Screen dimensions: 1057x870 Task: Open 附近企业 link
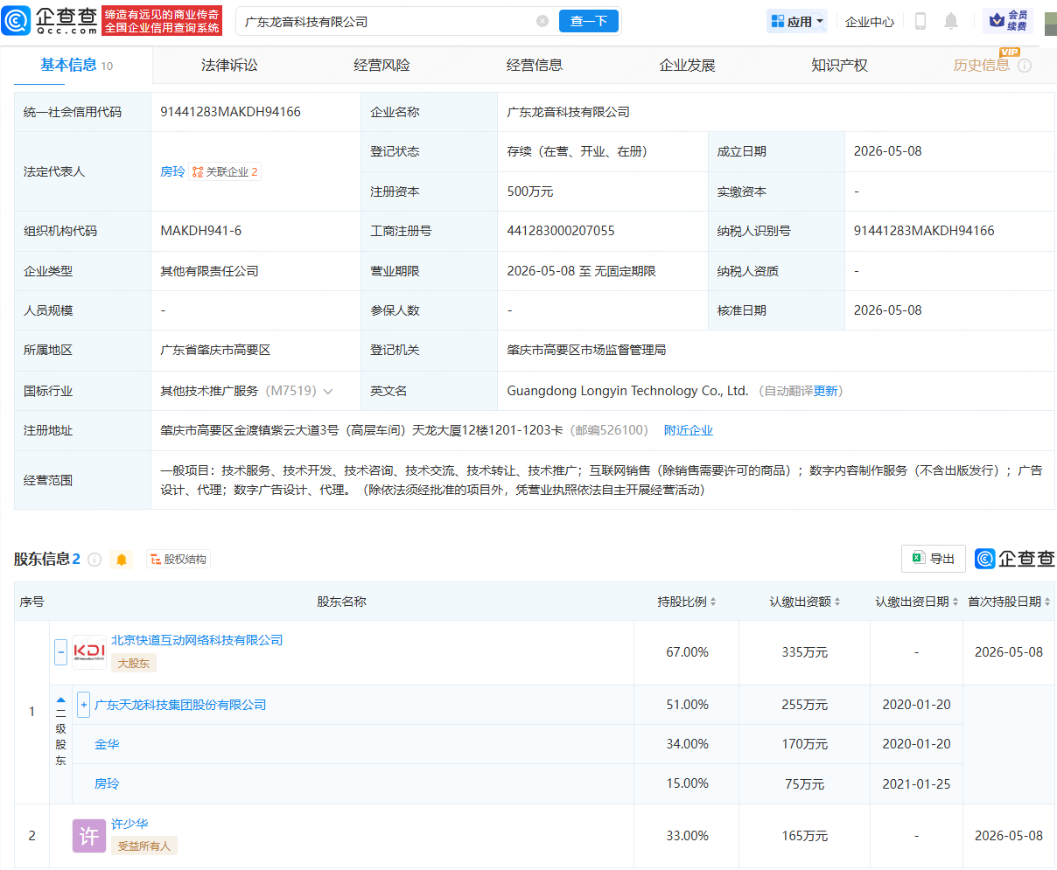(689, 431)
